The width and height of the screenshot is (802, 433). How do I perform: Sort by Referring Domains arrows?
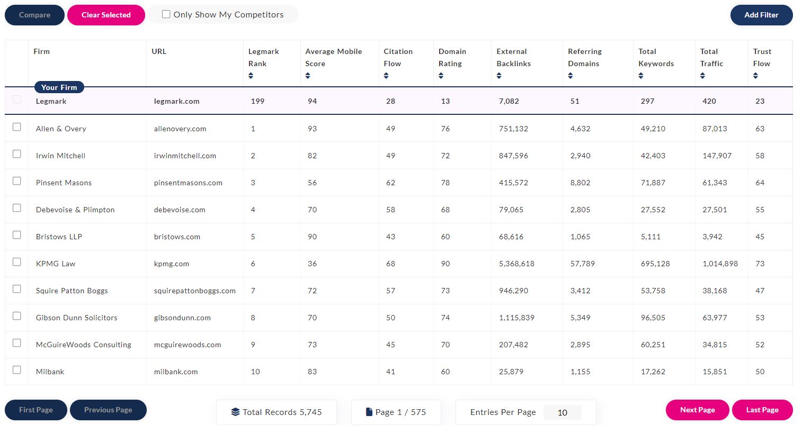571,76
